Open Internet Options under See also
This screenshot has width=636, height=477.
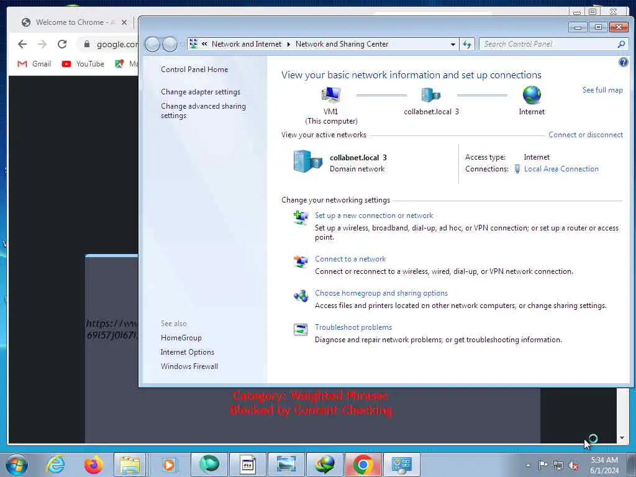pyautogui.click(x=187, y=352)
